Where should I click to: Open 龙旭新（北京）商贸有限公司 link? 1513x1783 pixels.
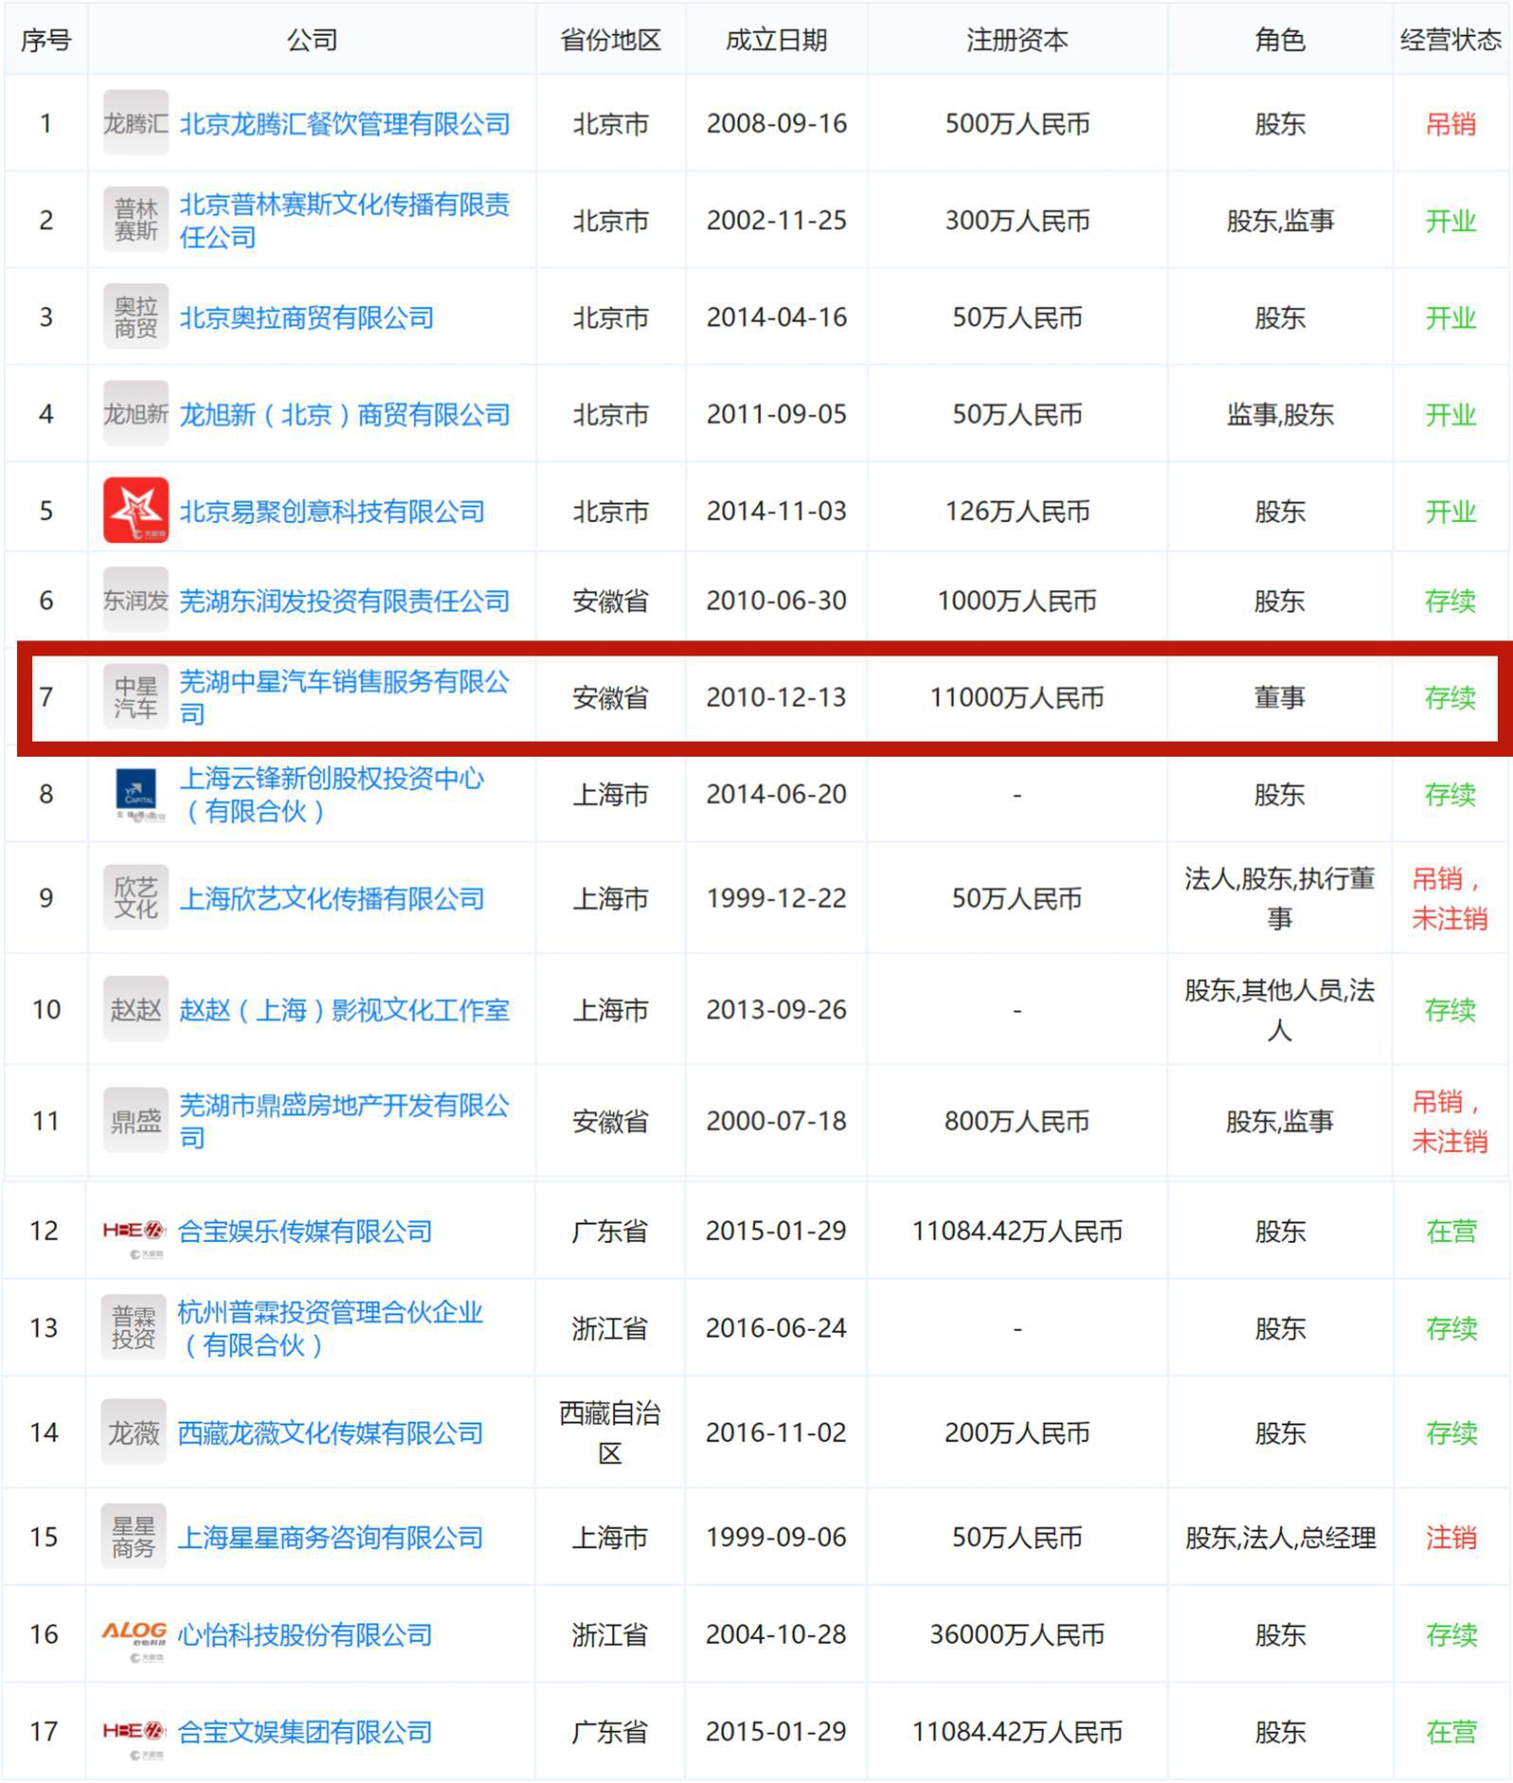pyautogui.click(x=344, y=414)
